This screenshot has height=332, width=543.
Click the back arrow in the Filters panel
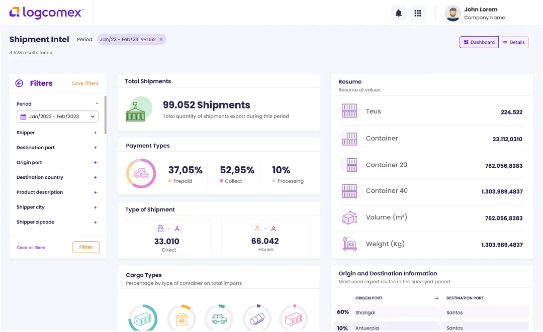[x=19, y=83]
